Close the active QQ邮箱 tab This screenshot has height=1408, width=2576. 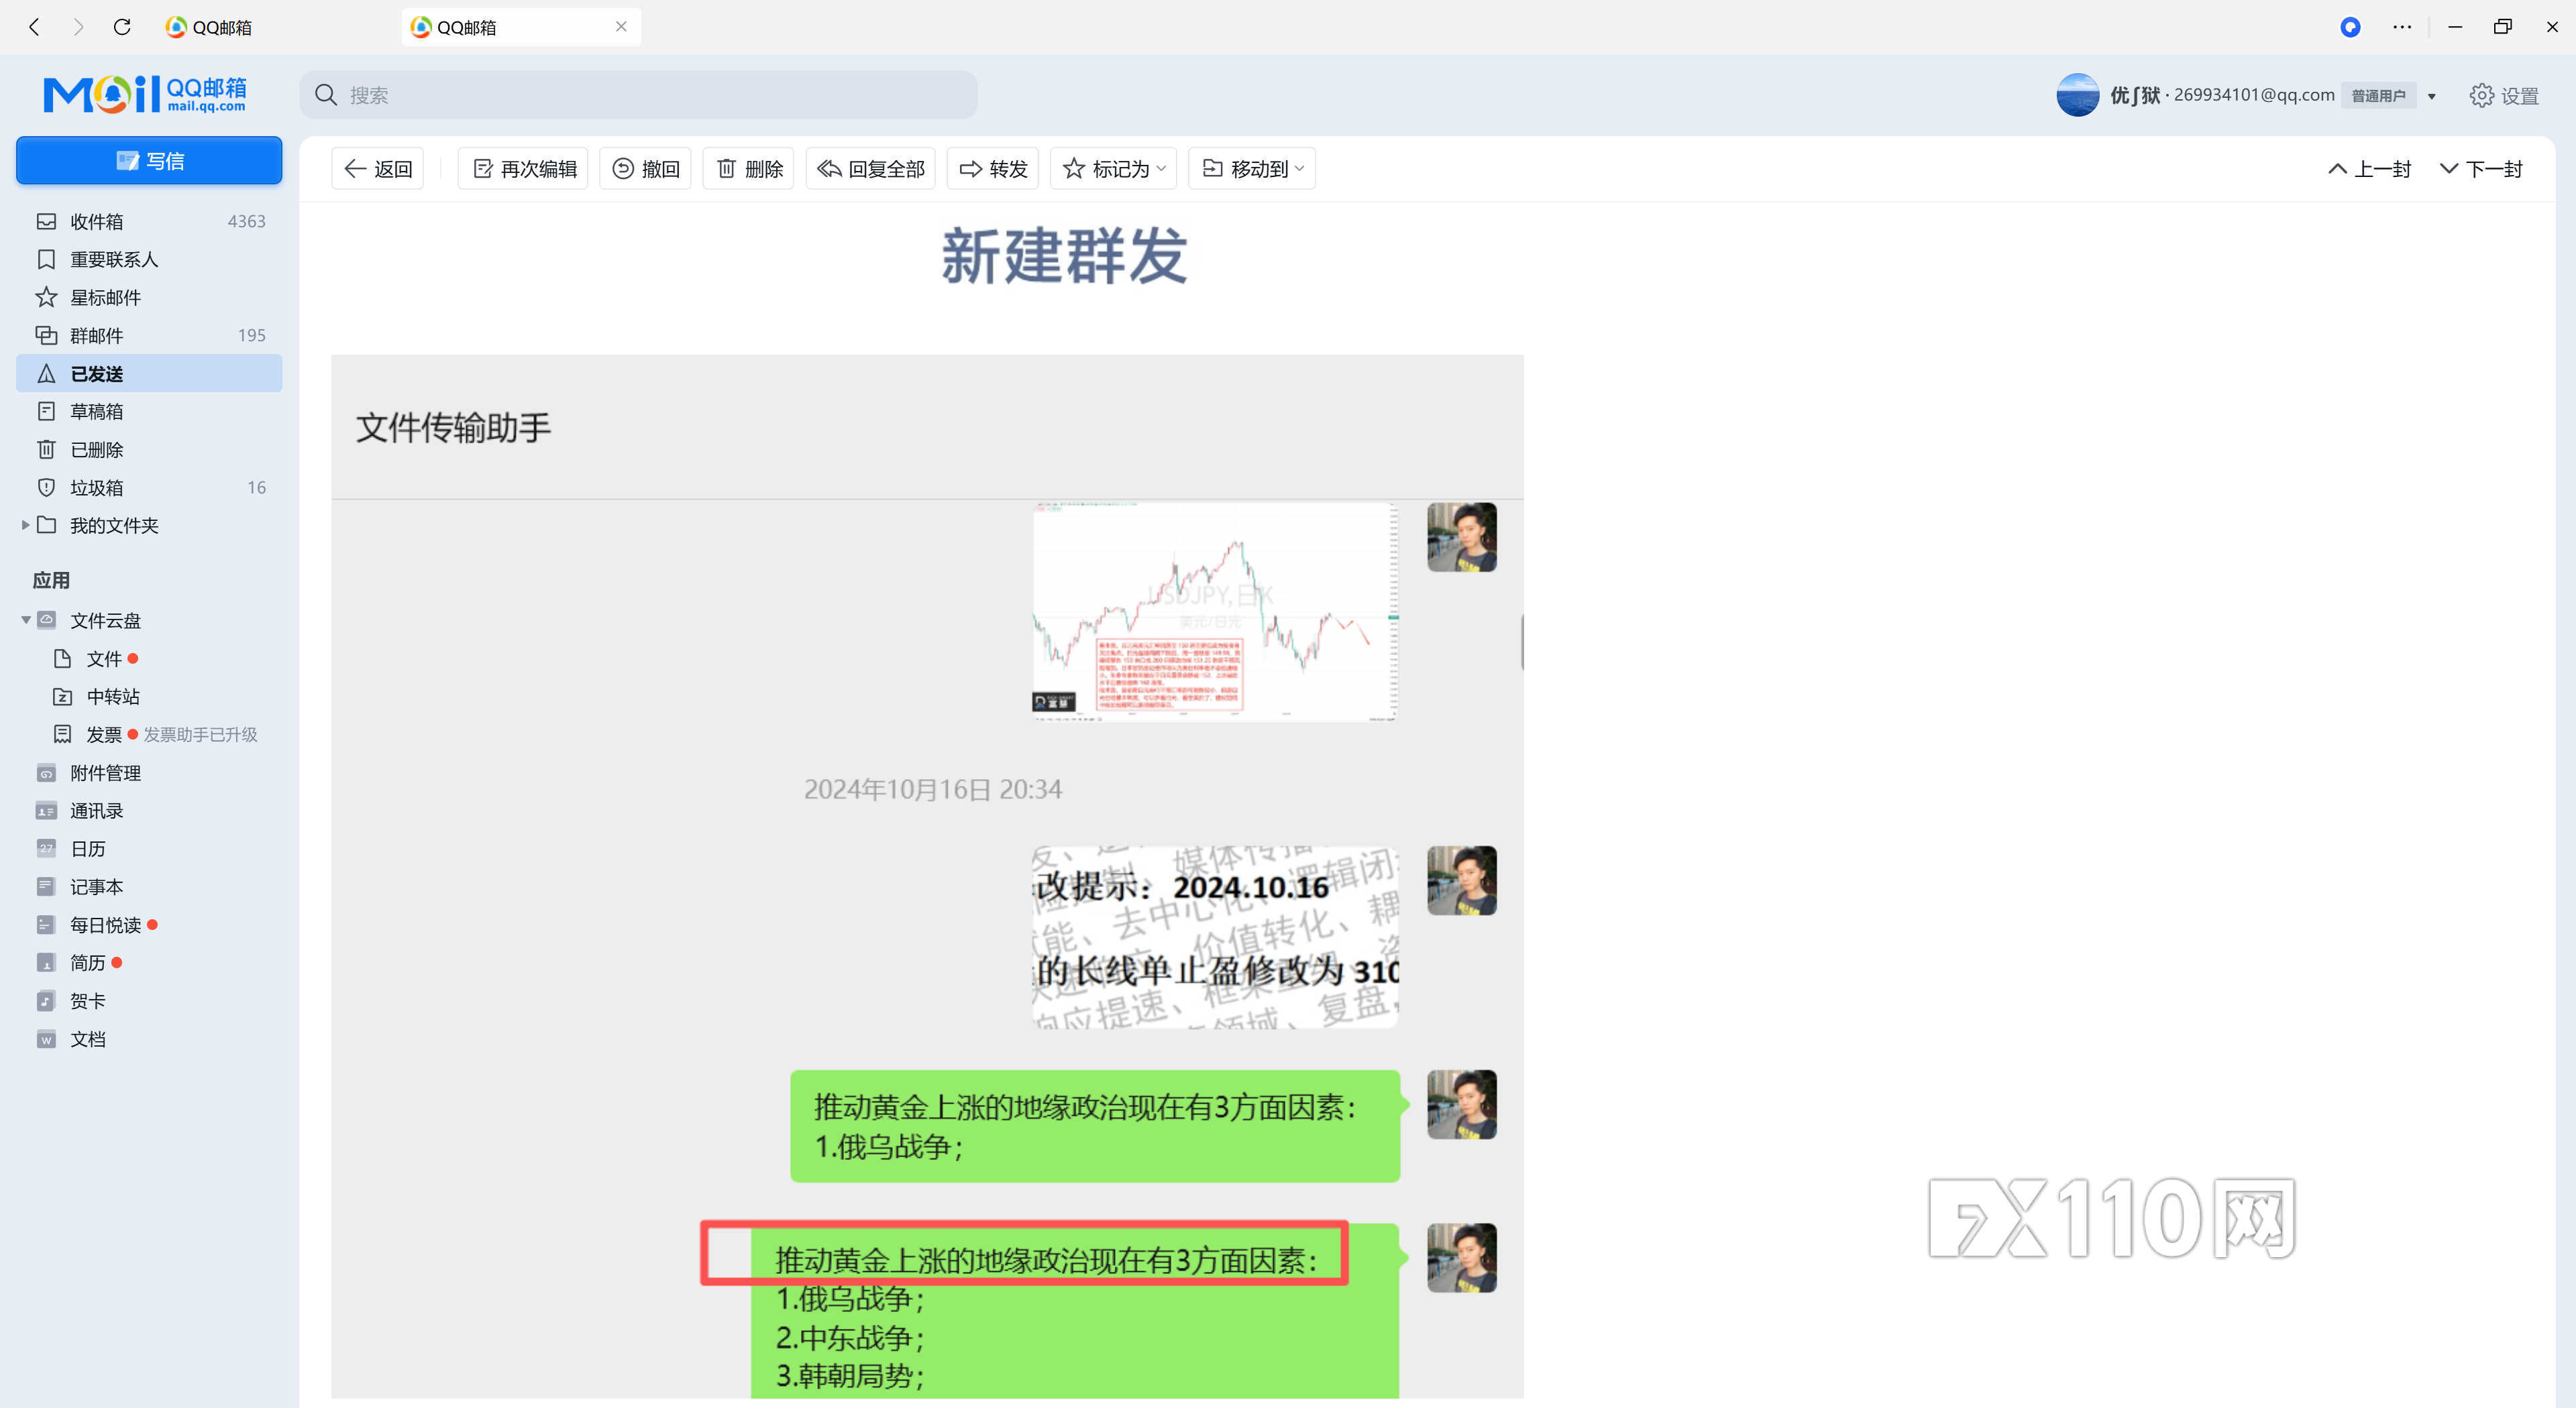621,27
